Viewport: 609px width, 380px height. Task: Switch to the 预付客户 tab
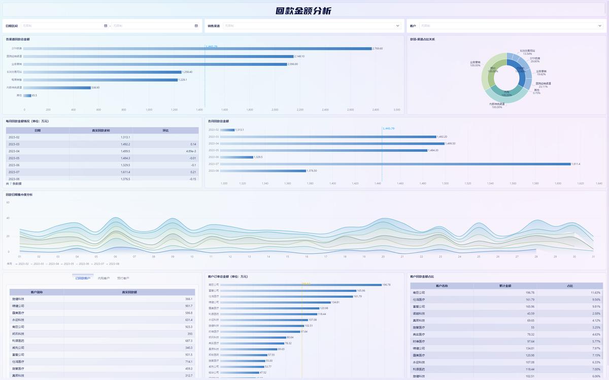point(123,278)
